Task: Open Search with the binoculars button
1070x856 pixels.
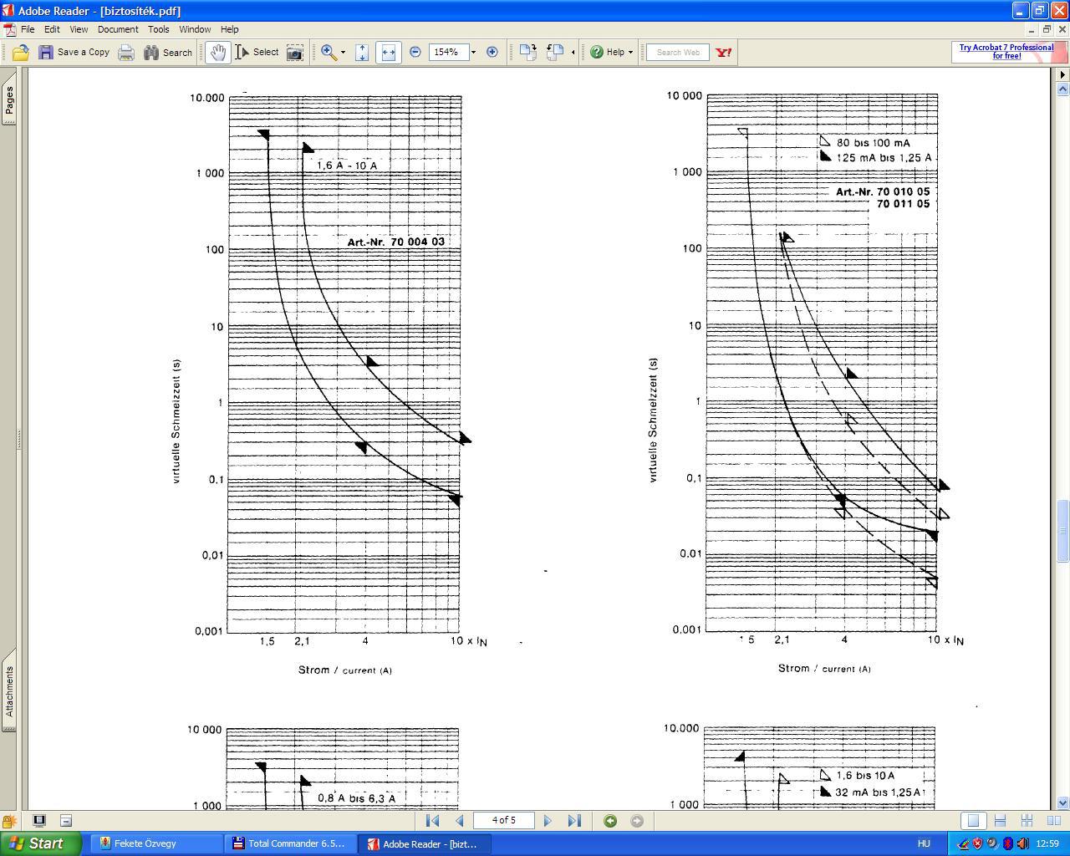Action: (x=168, y=53)
